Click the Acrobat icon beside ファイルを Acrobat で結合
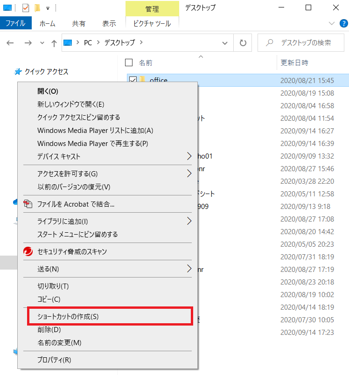 click(x=28, y=204)
